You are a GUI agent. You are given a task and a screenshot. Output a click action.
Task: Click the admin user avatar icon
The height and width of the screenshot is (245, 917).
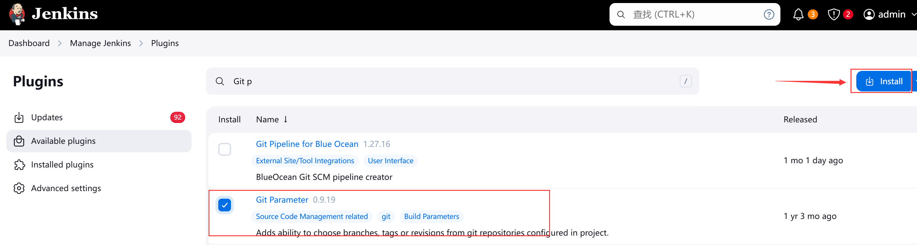click(869, 15)
